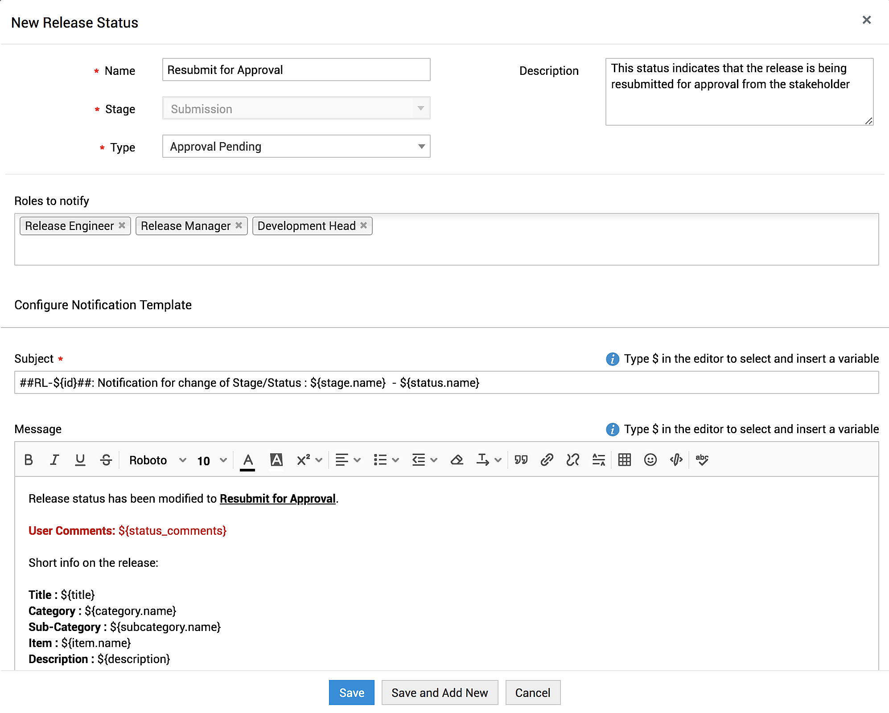
Task: Click into the Subject text field
Action: pyautogui.click(x=446, y=383)
